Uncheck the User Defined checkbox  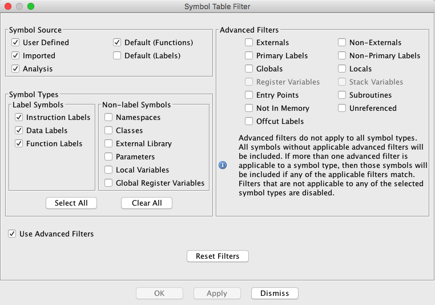(x=15, y=42)
